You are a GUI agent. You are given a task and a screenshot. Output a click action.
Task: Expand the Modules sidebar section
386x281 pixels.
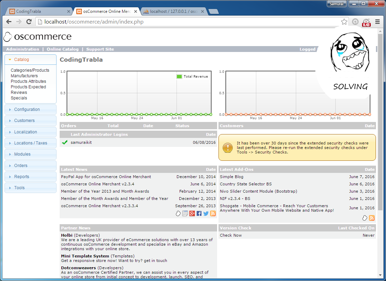[x=31, y=154]
